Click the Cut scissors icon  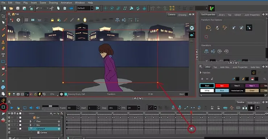tap(51, 8)
